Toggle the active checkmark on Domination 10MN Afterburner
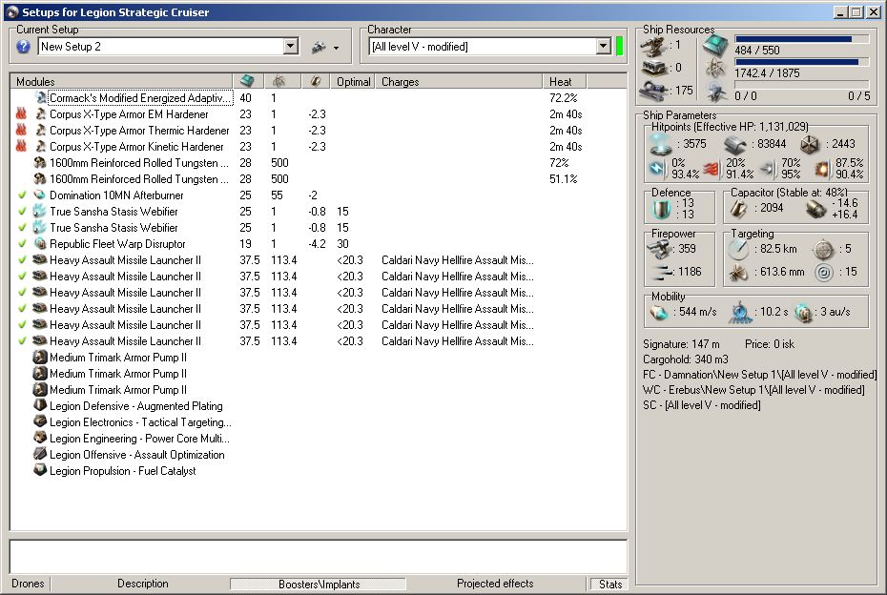The height and width of the screenshot is (595, 887). [x=22, y=195]
